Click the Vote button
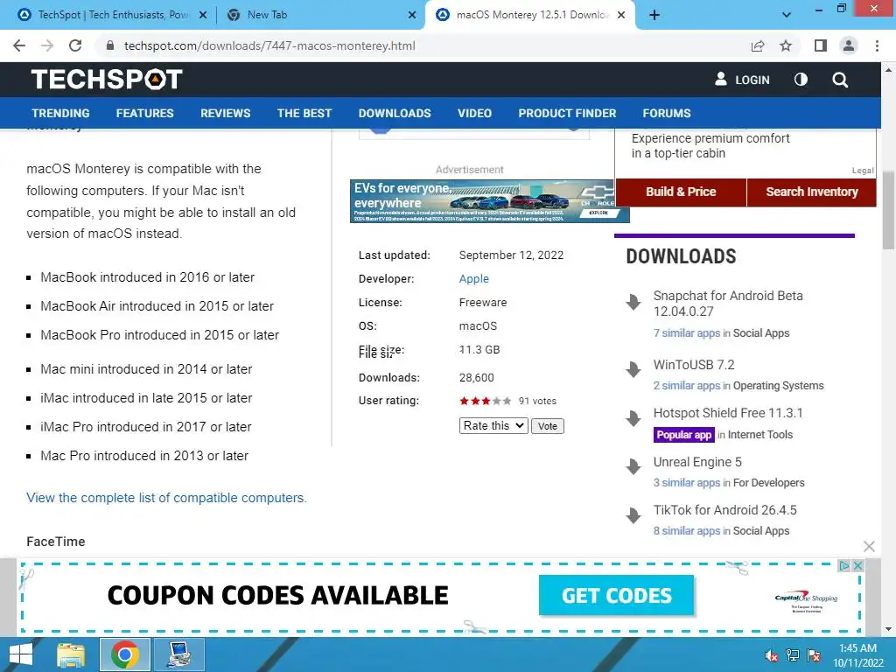Screen dimensions: 896x672 (x=548, y=426)
